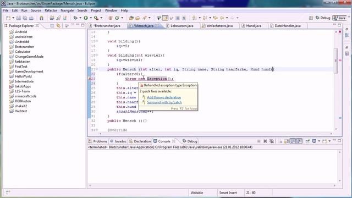
Task: Click the Print toolbar icon
Action: click(x=31, y=18)
